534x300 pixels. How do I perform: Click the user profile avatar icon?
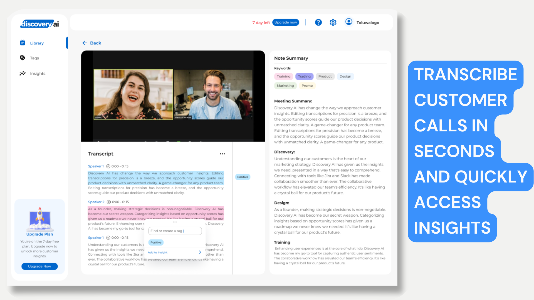coord(348,22)
